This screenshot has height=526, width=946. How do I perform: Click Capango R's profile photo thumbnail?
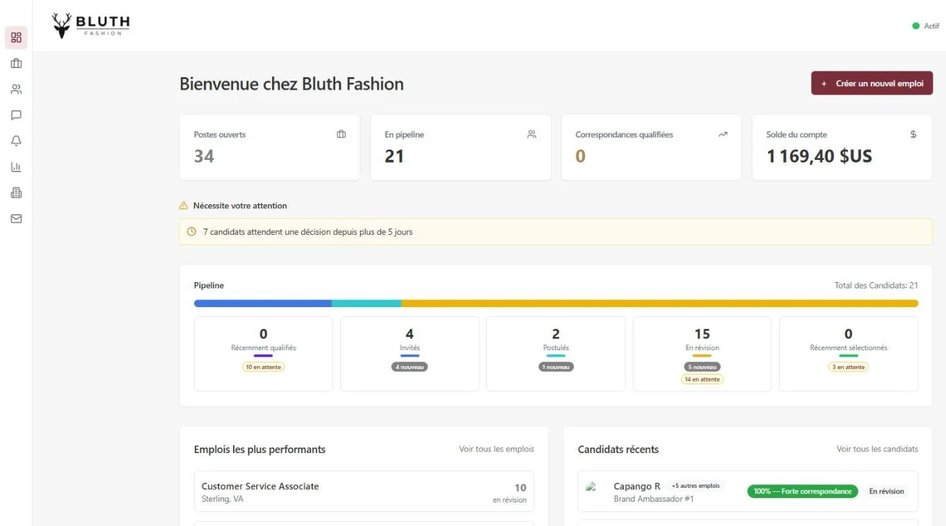point(593,488)
